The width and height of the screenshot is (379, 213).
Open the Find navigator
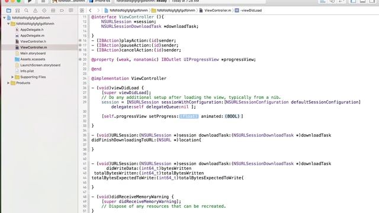(x=26, y=11)
